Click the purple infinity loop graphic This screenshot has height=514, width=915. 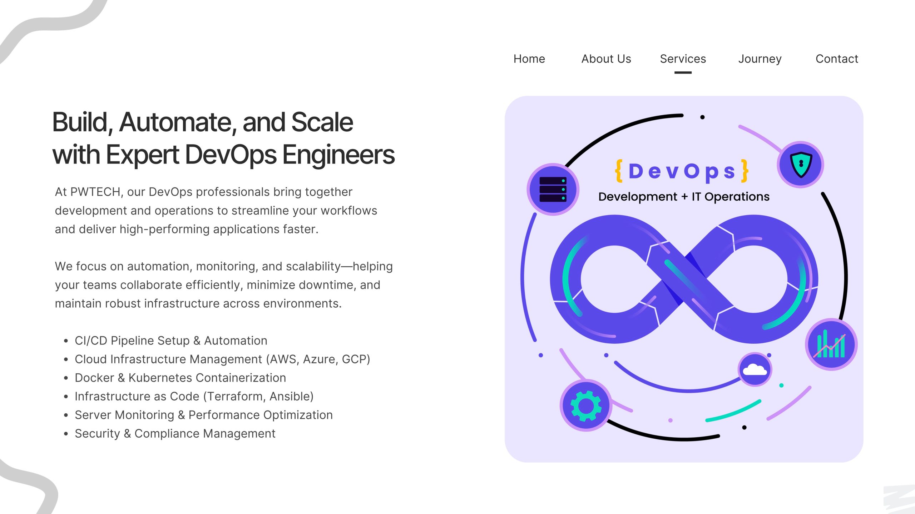pyautogui.click(x=683, y=279)
